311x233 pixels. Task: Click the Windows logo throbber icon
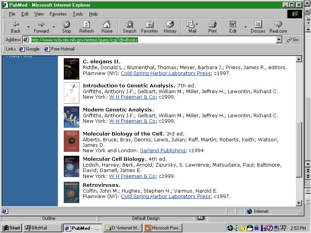[x=295, y=14]
